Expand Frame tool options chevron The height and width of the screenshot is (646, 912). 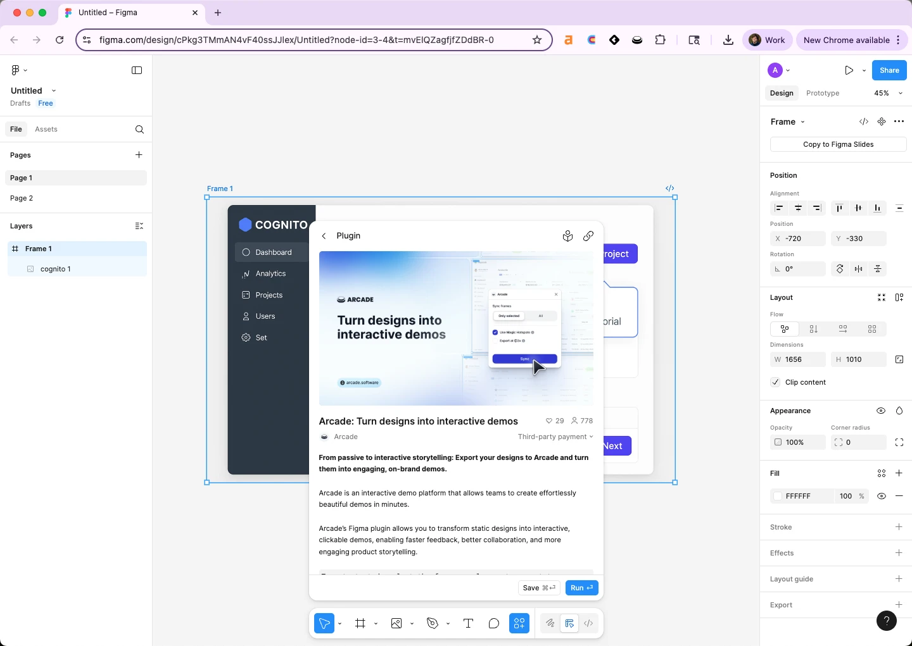coord(376,624)
